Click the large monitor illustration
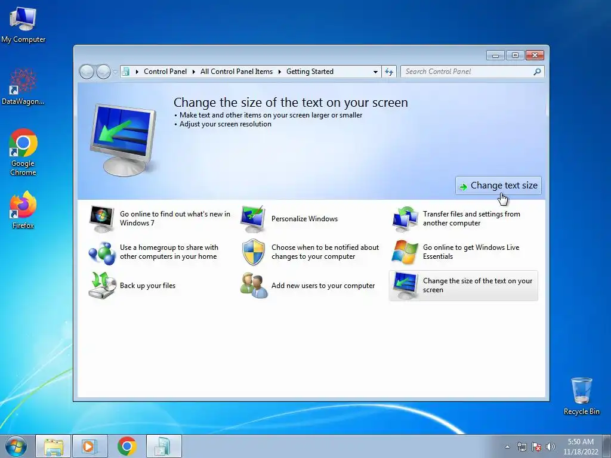 [123, 140]
